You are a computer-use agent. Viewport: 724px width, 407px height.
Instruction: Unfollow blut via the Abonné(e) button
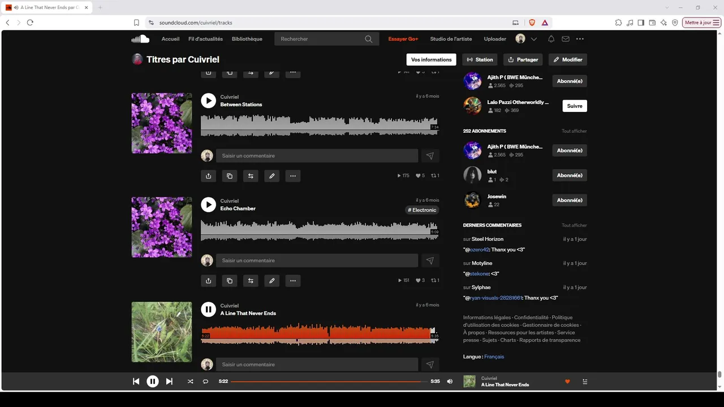point(570,175)
